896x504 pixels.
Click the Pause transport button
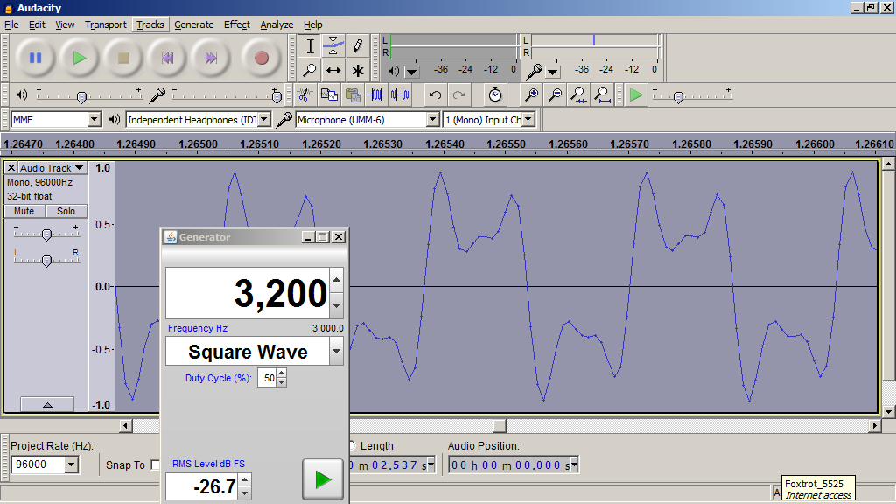pyautogui.click(x=35, y=58)
